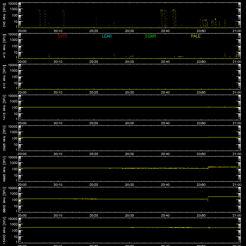
Task: Click the flux jump in 4995 MHz trace
Action: tap(208, 168)
